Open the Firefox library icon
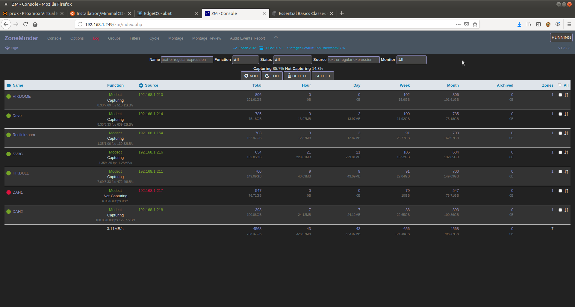575x307 pixels. (529, 24)
